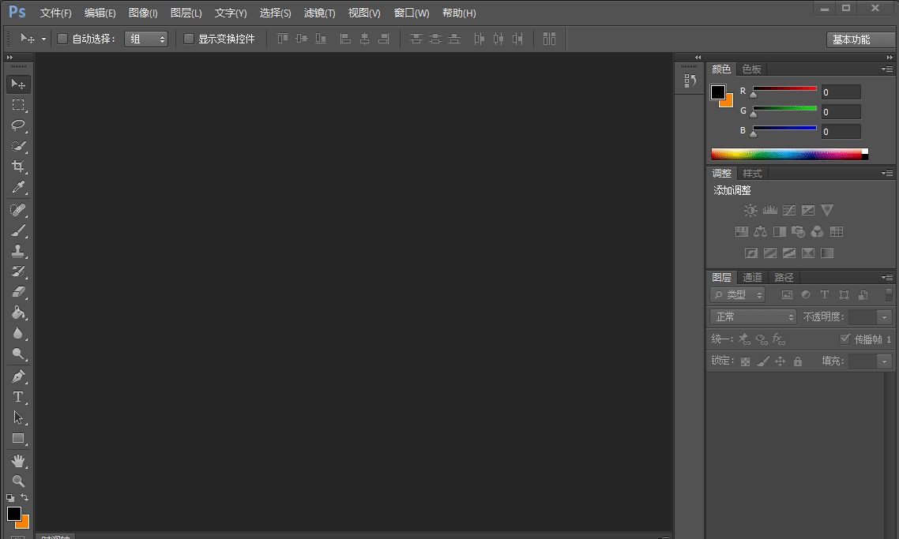Enable the 自动选择 checkbox
Screen dimensions: 899x539
(62, 39)
